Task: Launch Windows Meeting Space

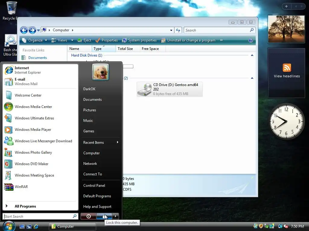Action: [x=40, y=175]
